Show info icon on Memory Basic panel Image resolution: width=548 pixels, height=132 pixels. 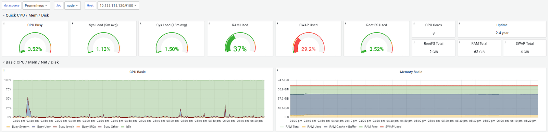[277, 70]
